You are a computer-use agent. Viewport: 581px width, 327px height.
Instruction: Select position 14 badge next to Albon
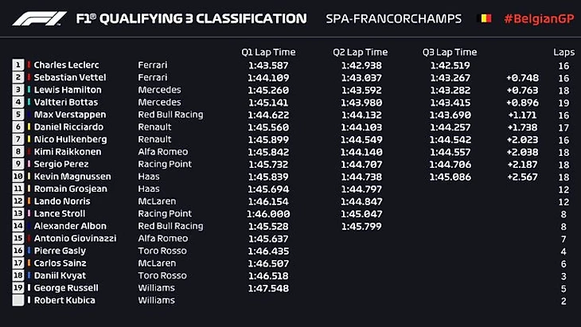pos(18,226)
